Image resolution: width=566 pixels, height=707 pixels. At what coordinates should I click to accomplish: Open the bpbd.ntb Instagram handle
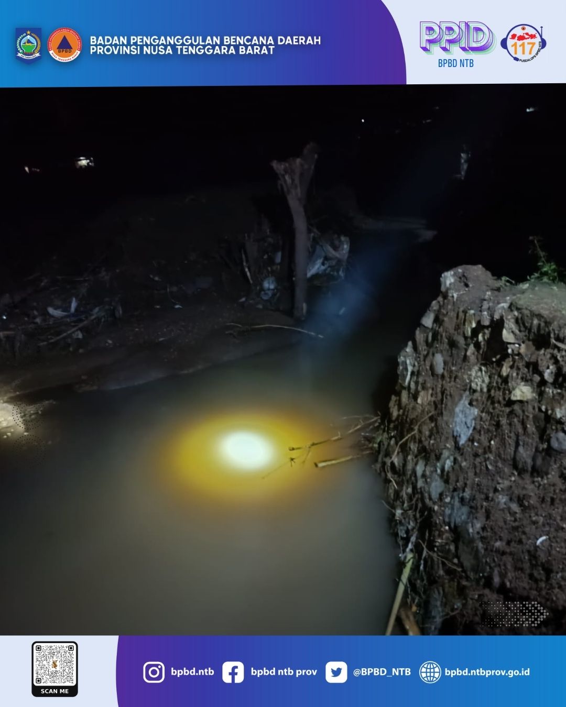click(192, 672)
